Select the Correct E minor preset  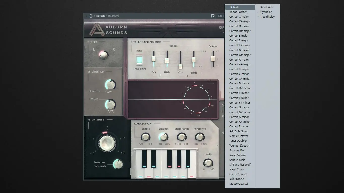240,93
